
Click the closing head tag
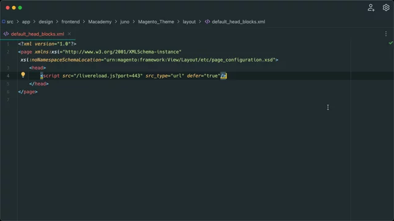click(x=39, y=84)
